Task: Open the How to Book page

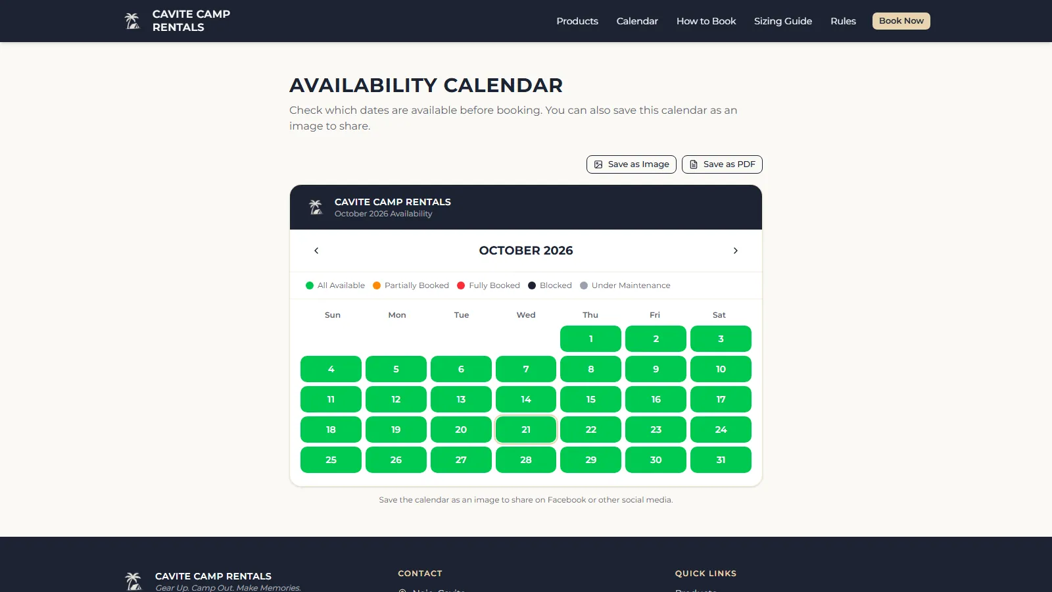Action: point(706,21)
